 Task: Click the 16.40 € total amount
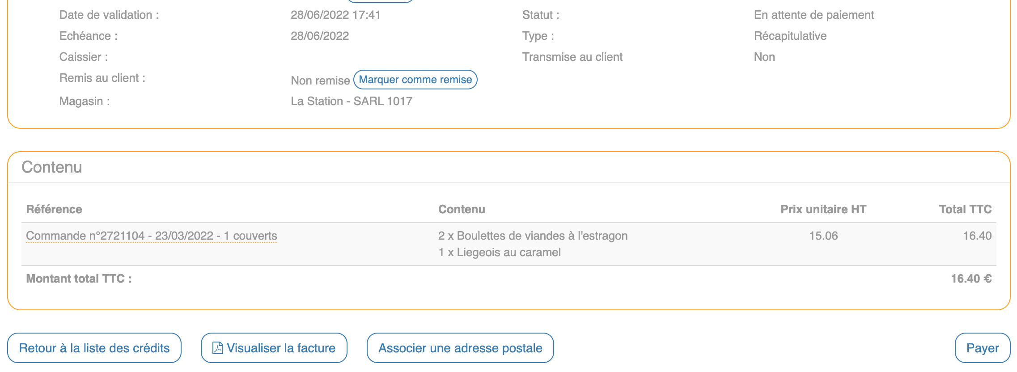click(971, 279)
